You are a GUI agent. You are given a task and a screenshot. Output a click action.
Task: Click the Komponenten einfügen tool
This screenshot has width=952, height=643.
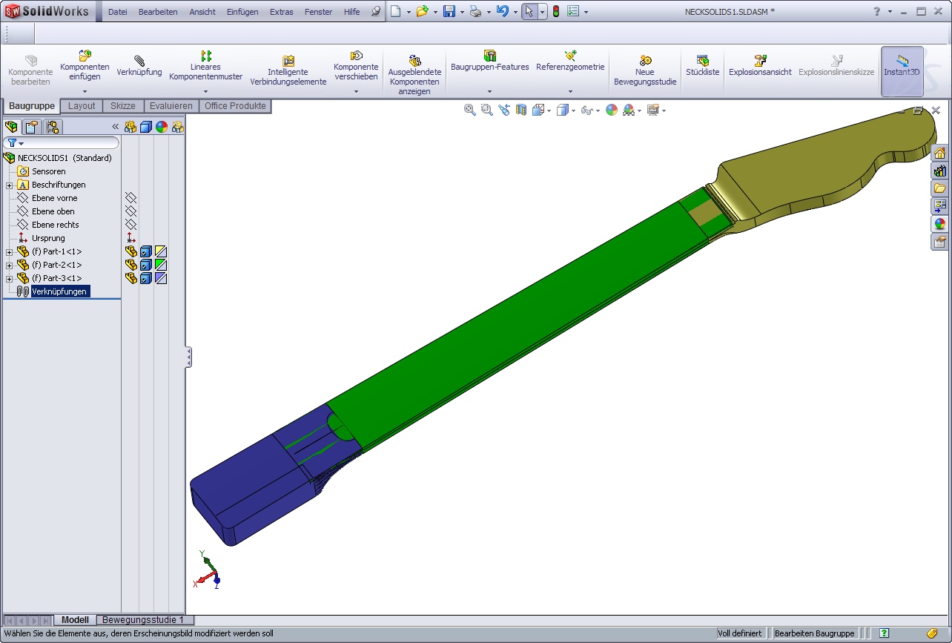click(85, 65)
